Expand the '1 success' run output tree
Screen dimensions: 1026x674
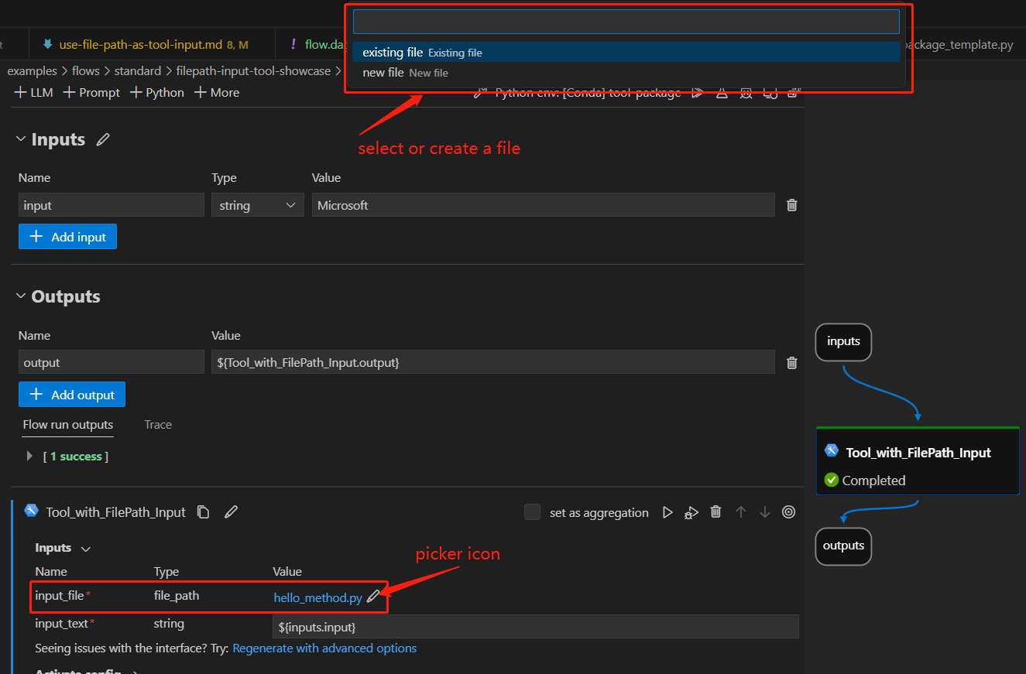tap(29, 457)
